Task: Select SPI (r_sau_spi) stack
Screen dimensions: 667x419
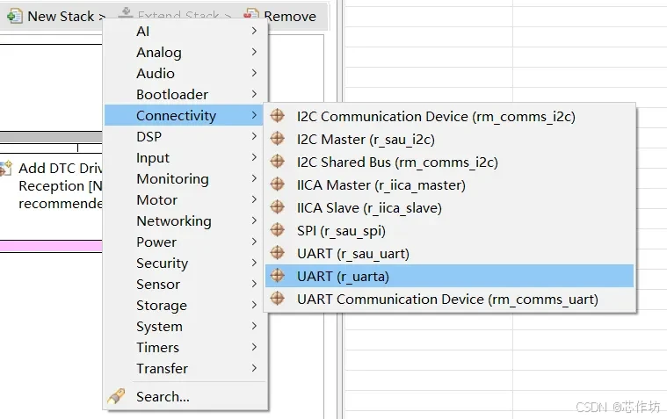Action: [450, 230]
